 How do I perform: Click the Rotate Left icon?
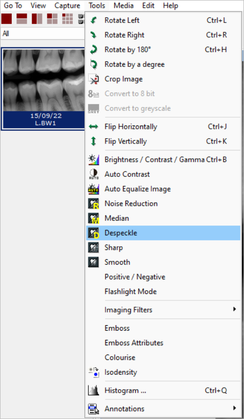click(93, 21)
